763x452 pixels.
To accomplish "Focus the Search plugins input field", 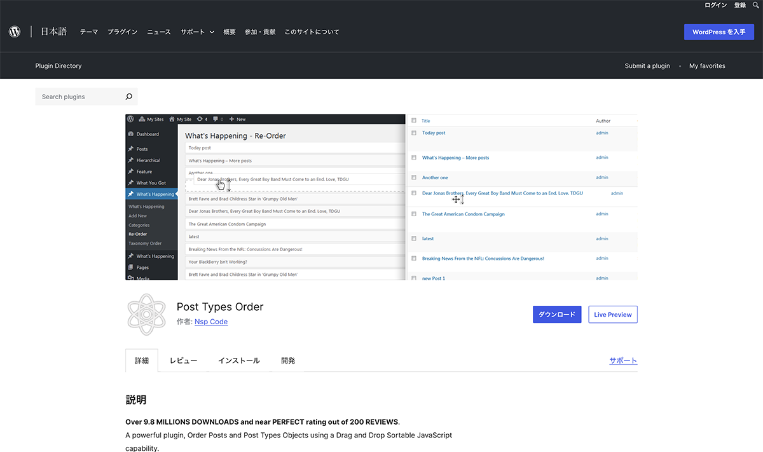I will click(x=79, y=97).
